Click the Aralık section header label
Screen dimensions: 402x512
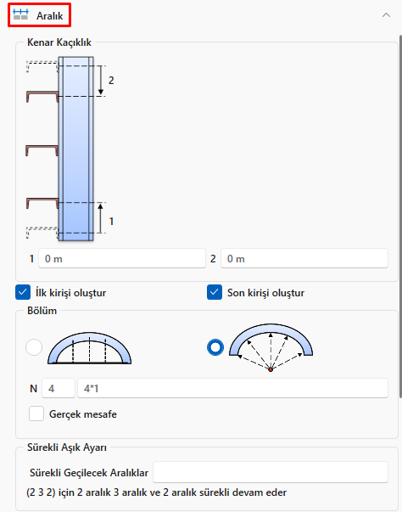tap(49, 15)
